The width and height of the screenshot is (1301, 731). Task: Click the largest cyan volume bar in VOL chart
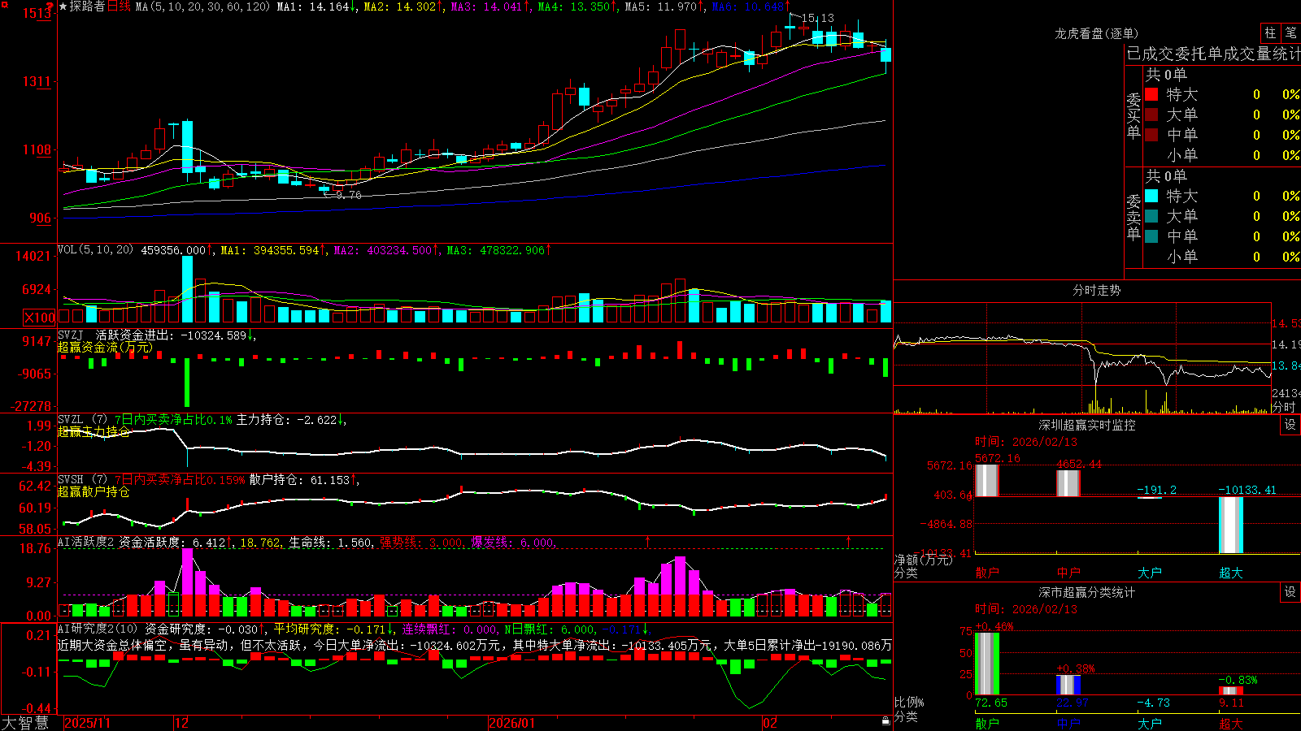click(188, 290)
